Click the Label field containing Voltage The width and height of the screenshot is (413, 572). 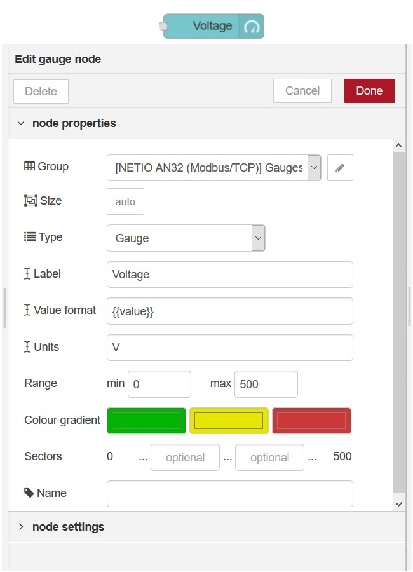point(230,275)
